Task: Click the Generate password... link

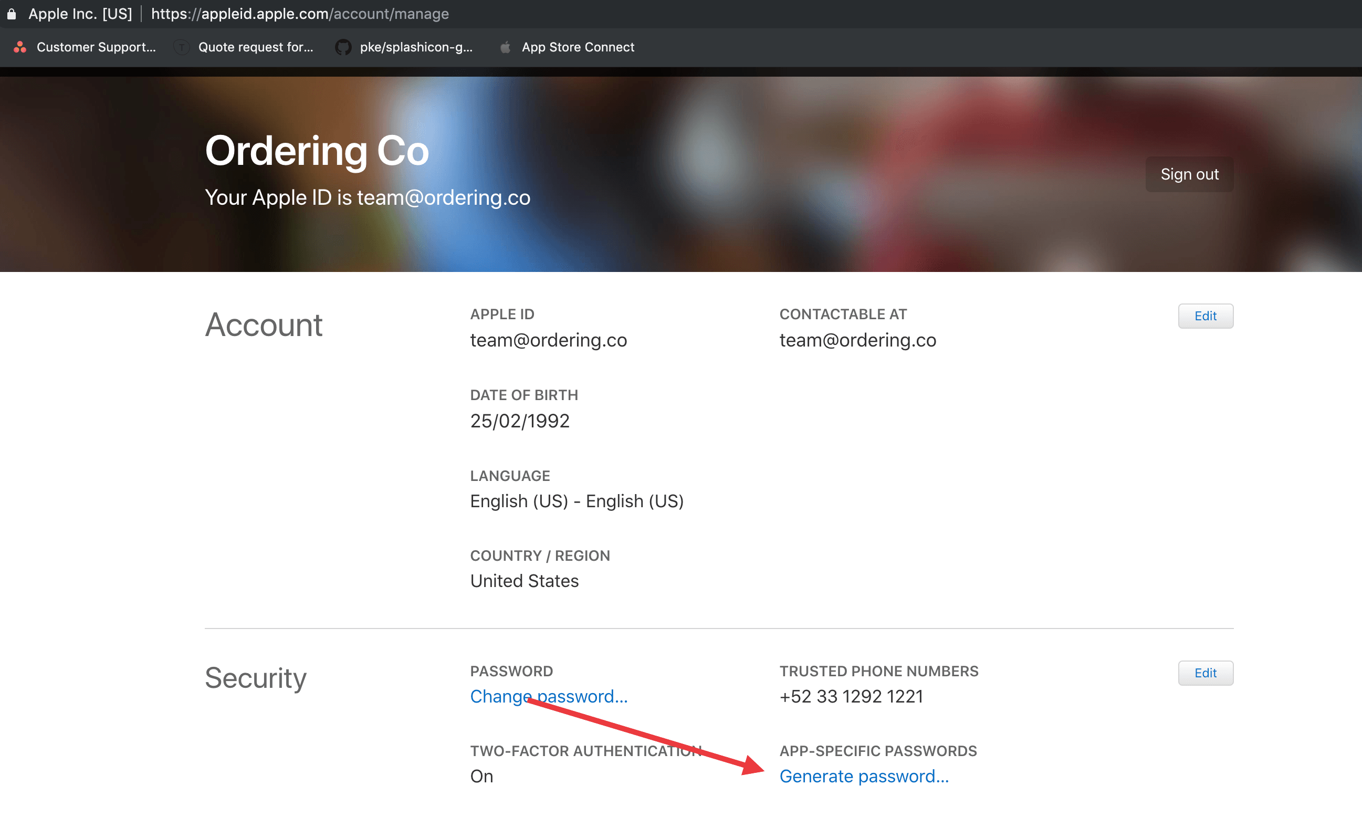Action: click(x=863, y=776)
